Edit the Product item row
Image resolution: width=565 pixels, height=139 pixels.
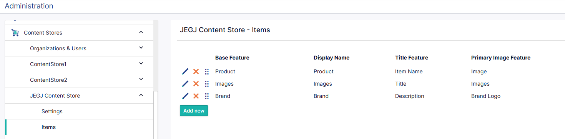(185, 71)
